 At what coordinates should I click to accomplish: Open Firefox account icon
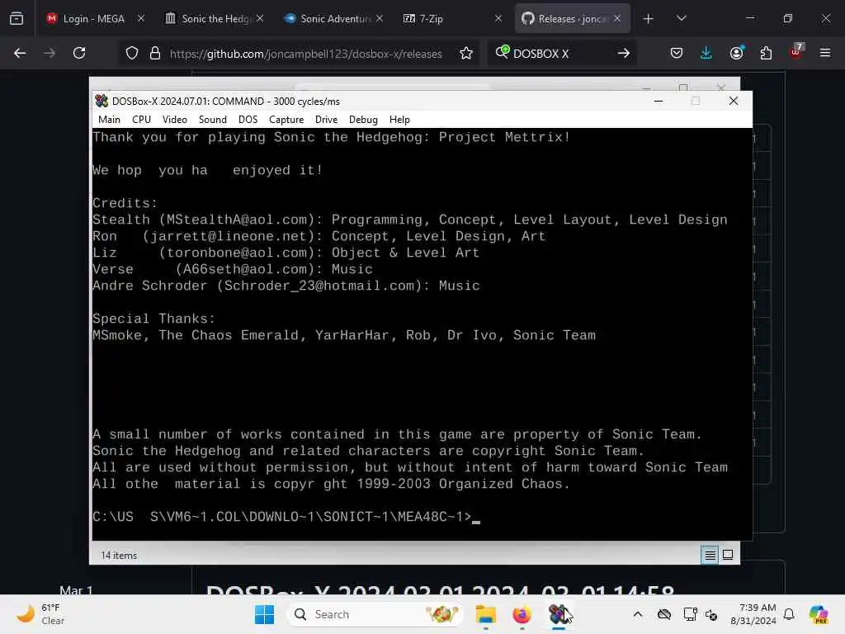coord(736,53)
